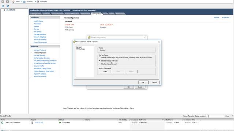Click the host icon in Target column
The image size is (234, 131).
(32, 123)
